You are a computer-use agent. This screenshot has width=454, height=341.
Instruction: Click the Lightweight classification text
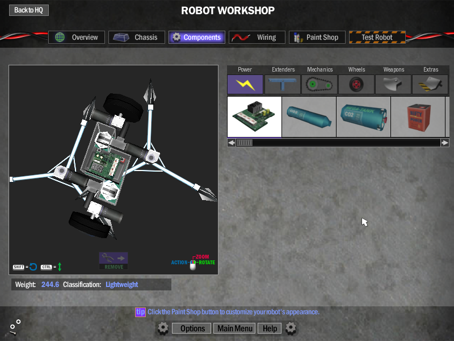[122, 285]
